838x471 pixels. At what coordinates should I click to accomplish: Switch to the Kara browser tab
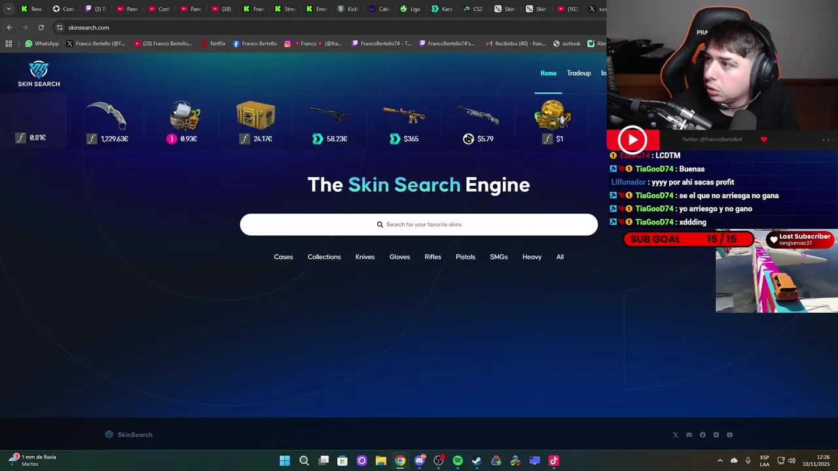coord(442,9)
